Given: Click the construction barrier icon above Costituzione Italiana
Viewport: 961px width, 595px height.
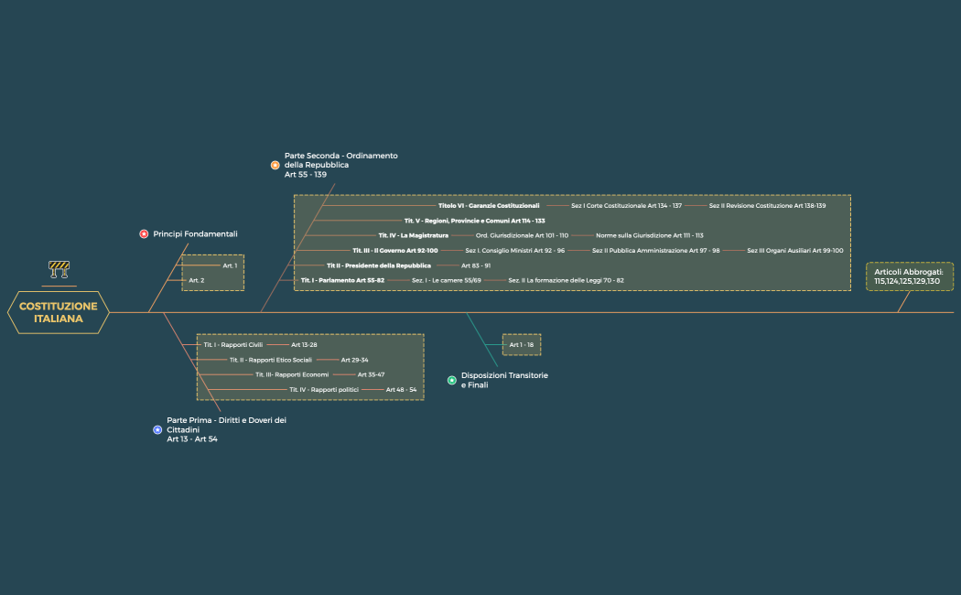Looking at the screenshot, I should click(59, 268).
